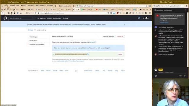The width and height of the screenshot is (189, 106).
Task: Click the footer GitHub octocat mark
Action: 76,71
